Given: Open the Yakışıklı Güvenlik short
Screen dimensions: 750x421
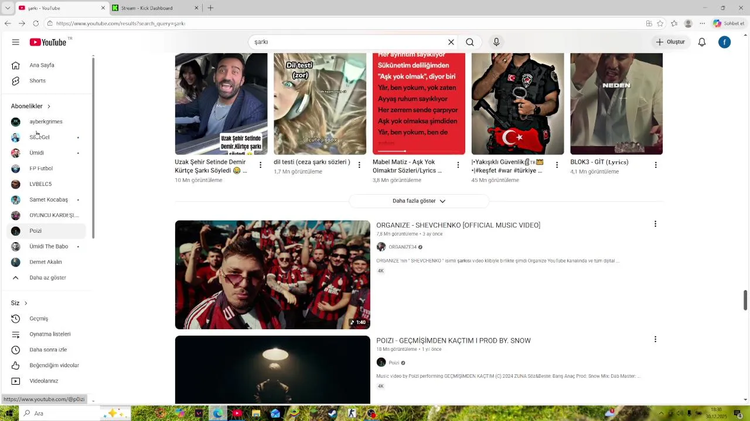Looking at the screenshot, I should 518,104.
